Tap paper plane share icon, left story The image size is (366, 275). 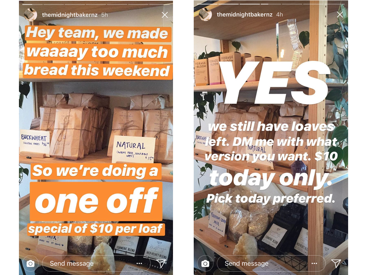click(161, 263)
